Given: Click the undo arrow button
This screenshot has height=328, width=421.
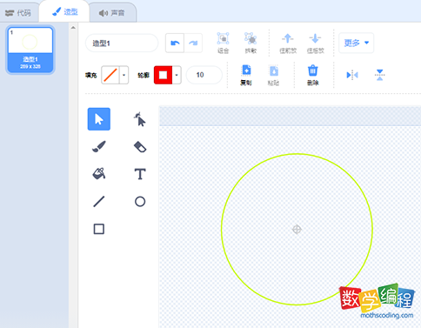Looking at the screenshot, I should click(175, 44).
